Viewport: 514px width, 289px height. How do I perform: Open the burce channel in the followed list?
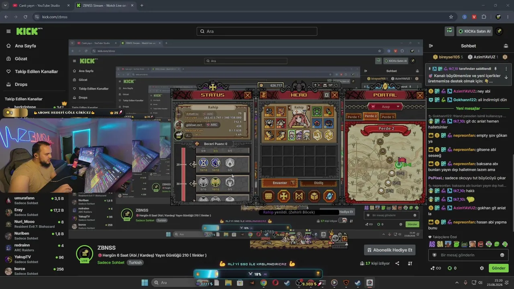(x=35, y=271)
